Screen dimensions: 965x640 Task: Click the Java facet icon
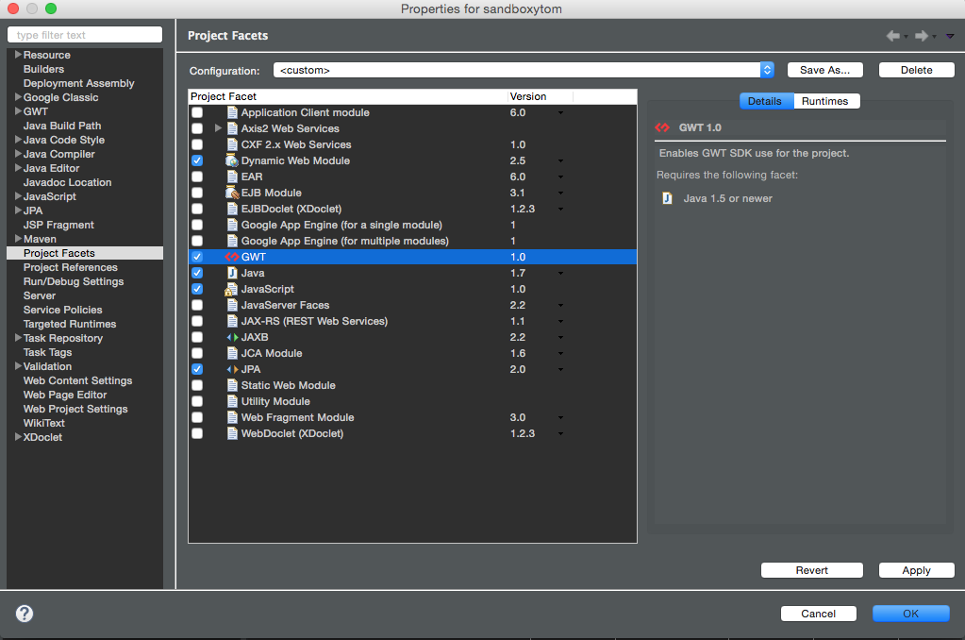[232, 273]
